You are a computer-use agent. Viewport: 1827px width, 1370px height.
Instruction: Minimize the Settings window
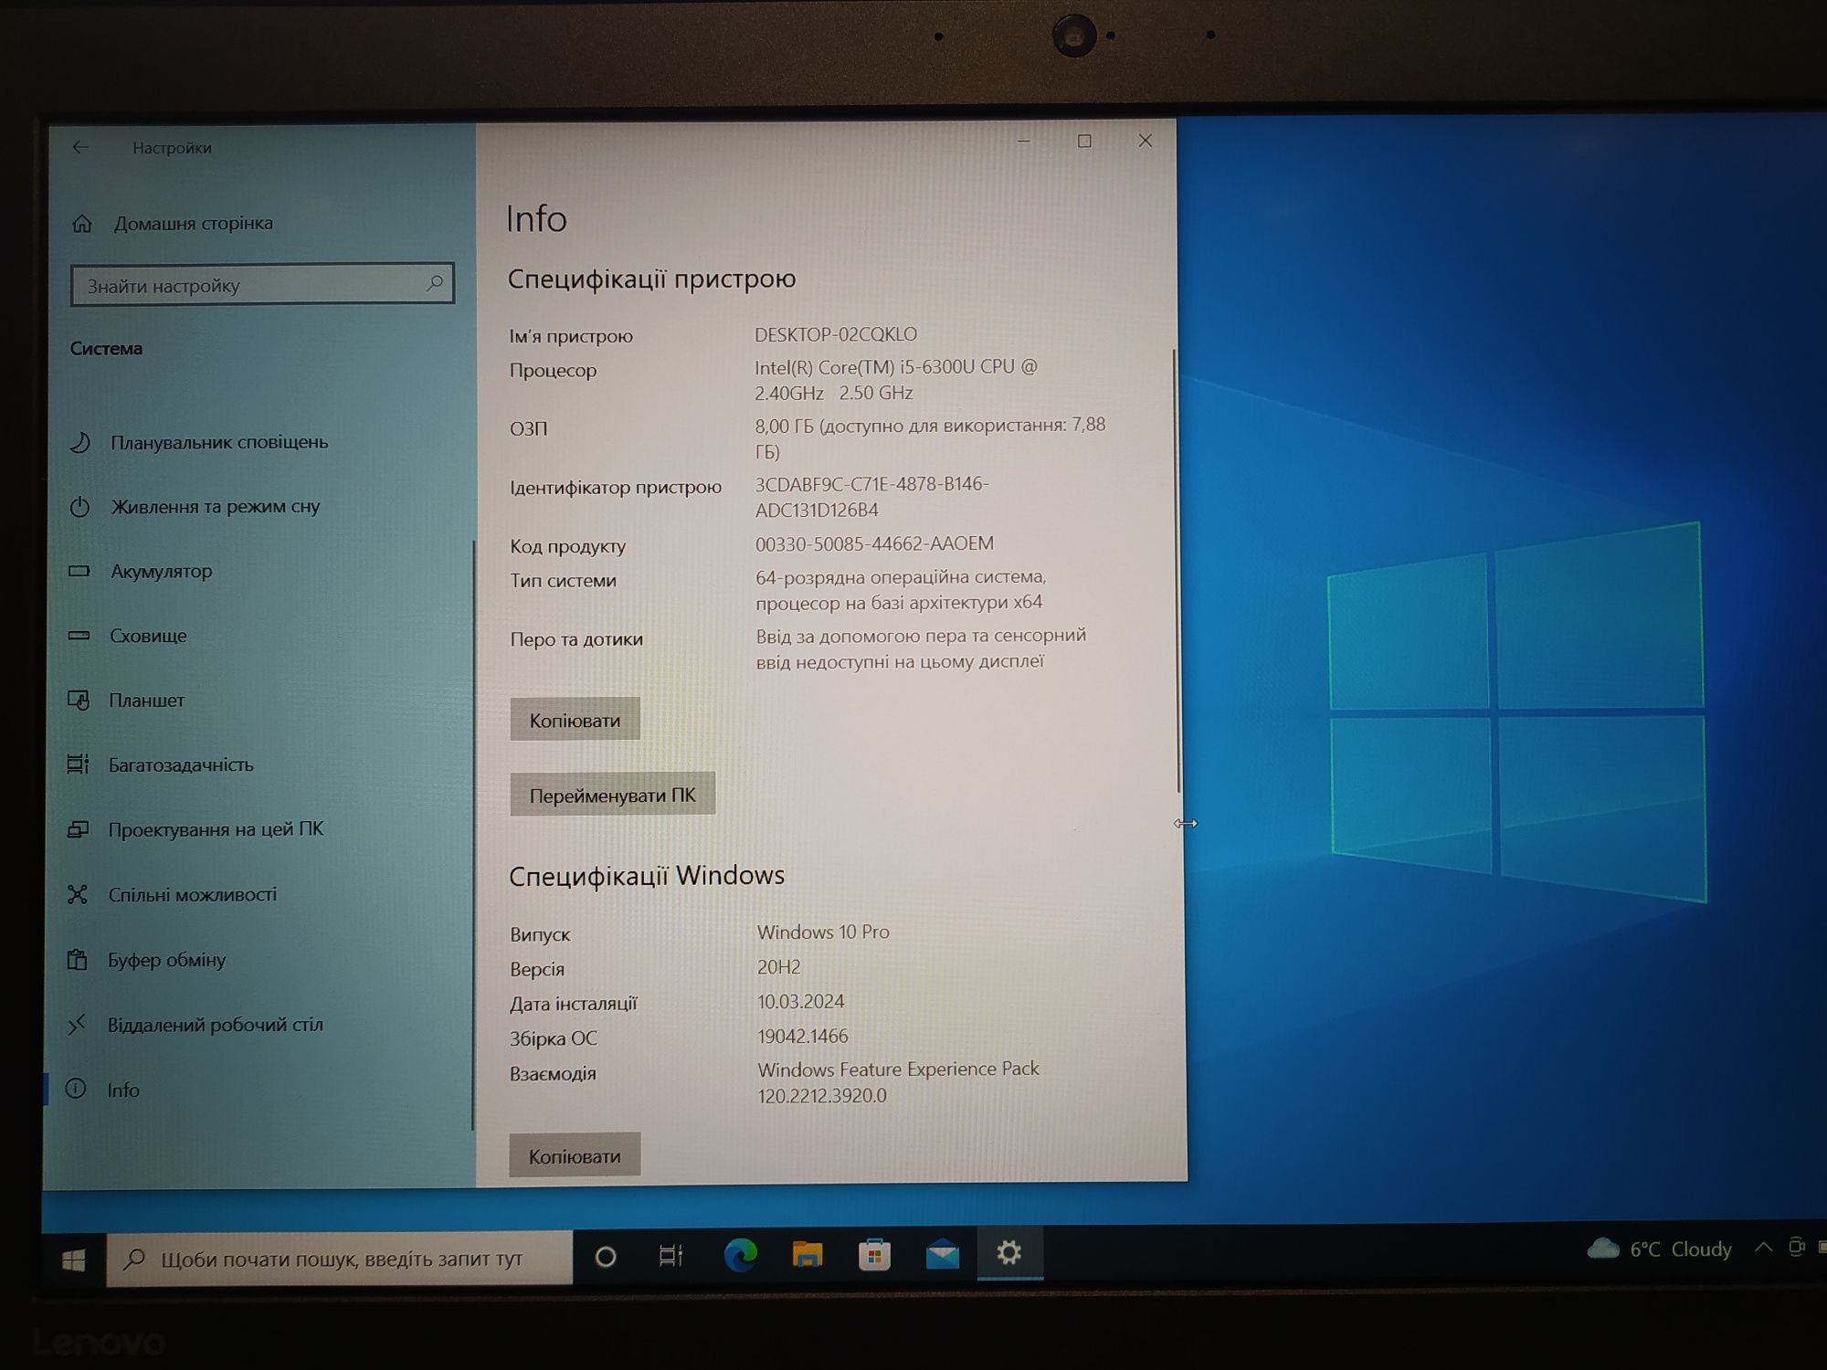1023,141
